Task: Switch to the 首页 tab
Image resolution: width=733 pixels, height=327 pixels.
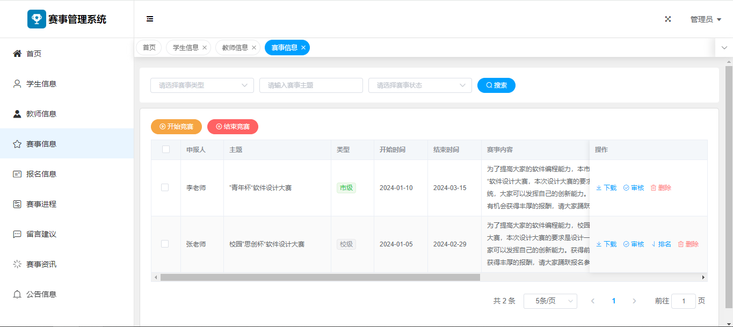Action: coord(149,48)
